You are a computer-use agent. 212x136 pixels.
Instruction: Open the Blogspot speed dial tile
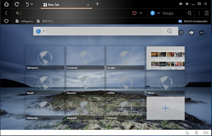tap(85, 108)
